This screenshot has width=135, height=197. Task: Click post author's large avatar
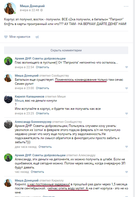click(10, 8)
